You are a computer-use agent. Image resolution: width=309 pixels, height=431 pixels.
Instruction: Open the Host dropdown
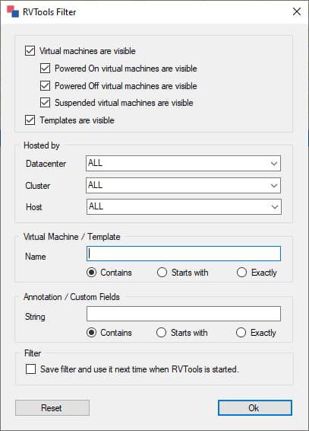(184, 206)
